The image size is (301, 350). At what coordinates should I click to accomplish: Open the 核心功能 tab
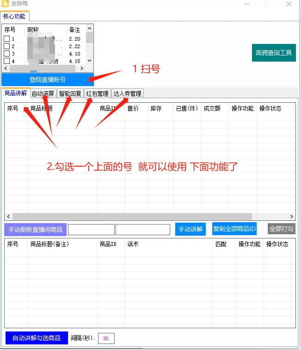click(14, 16)
